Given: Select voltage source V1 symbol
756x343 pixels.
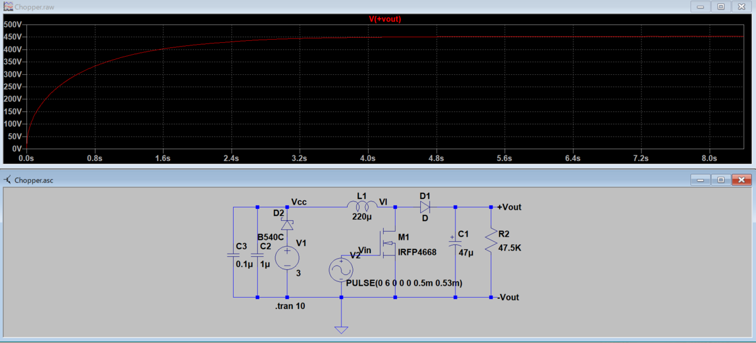Looking at the screenshot, I should pos(287,257).
